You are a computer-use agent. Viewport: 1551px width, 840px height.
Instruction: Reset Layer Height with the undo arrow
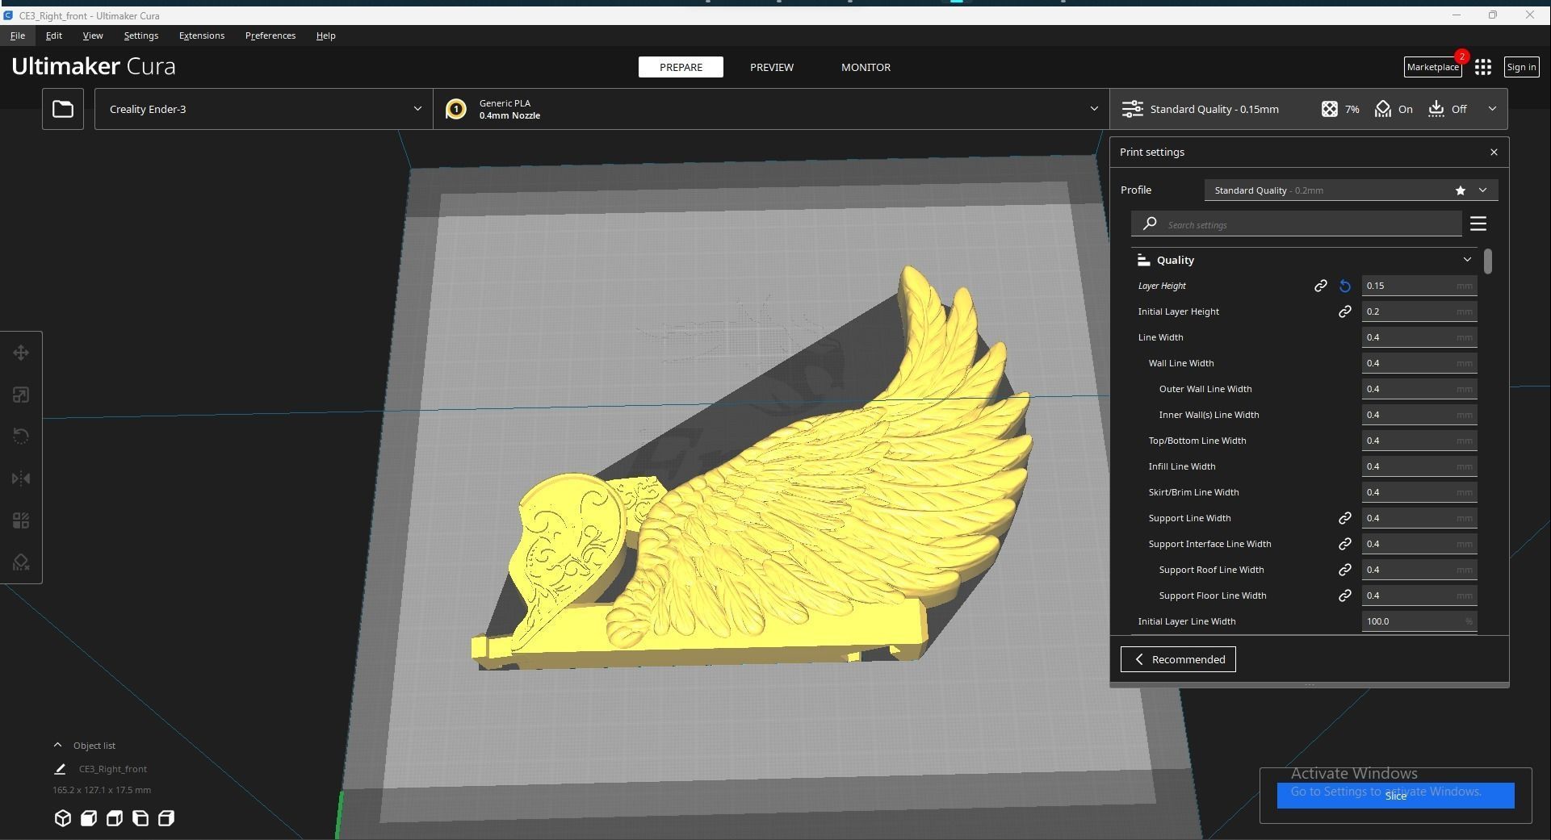[1344, 286]
